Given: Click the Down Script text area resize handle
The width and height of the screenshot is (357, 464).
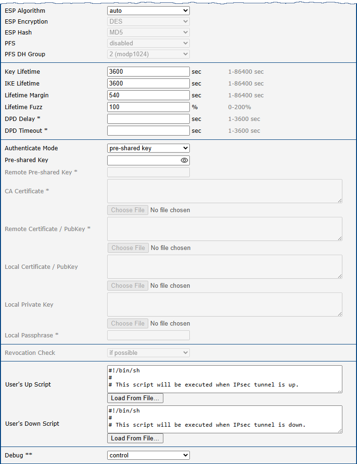Looking at the screenshot, I should pyautogui.click(x=340, y=431).
